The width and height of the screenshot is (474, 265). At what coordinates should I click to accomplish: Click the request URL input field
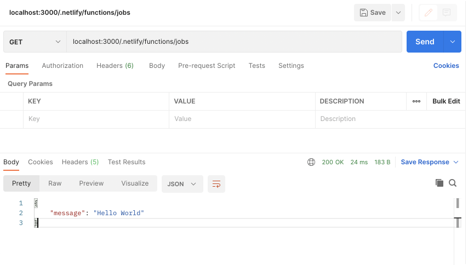tap(235, 42)
